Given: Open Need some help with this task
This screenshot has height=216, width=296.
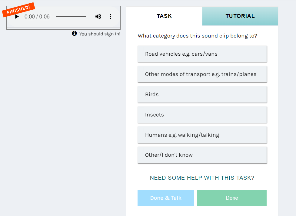Looking at the screenshot, I should 202,178.
